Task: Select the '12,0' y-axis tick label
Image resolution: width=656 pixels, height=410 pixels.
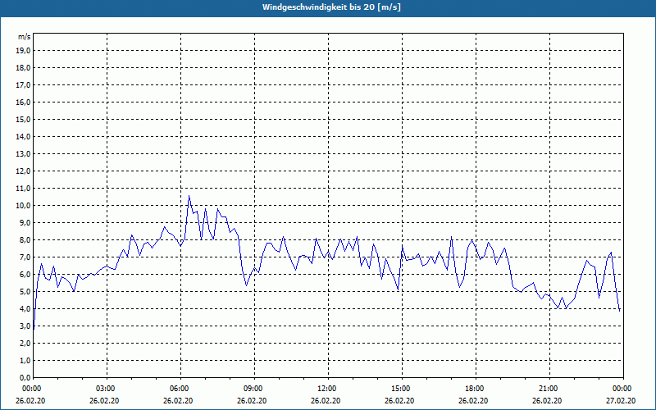Action: (x=24, y=171)
